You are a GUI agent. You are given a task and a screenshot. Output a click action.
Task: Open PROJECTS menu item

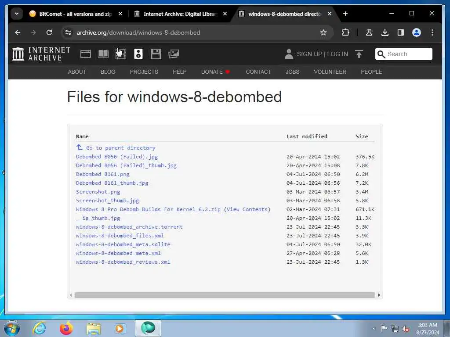point(144,72)
